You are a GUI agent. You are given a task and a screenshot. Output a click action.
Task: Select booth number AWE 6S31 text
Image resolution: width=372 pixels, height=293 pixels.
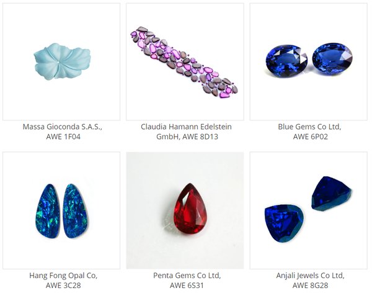tap(187, 285)
